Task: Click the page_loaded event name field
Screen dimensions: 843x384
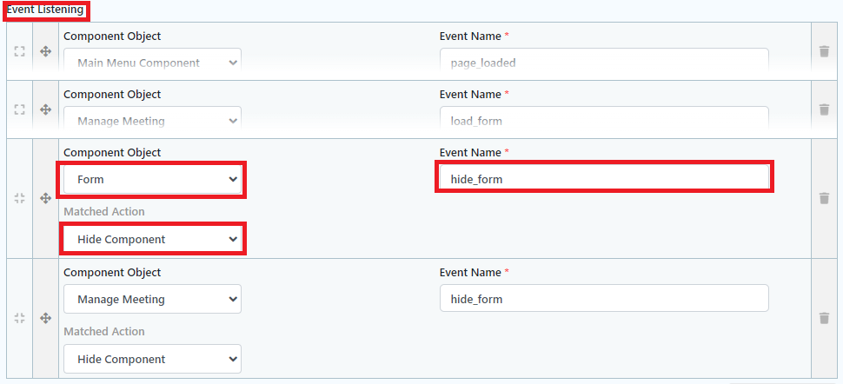Action: [604, 63]
